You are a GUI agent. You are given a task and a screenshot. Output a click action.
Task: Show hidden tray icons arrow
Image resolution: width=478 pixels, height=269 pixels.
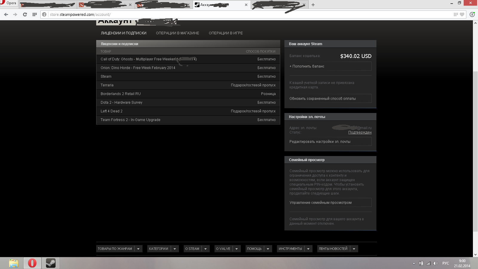pyautogui.click(x=414, y=263)
